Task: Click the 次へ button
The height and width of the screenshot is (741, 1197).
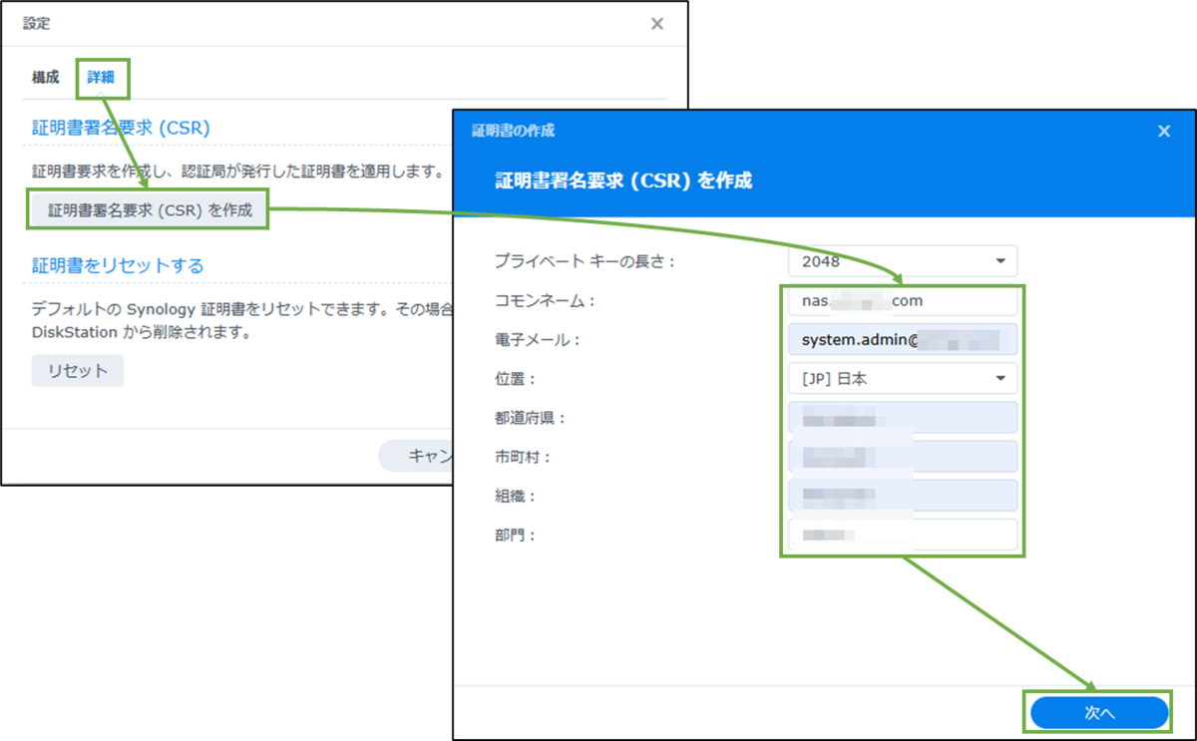Action: 1098,714
